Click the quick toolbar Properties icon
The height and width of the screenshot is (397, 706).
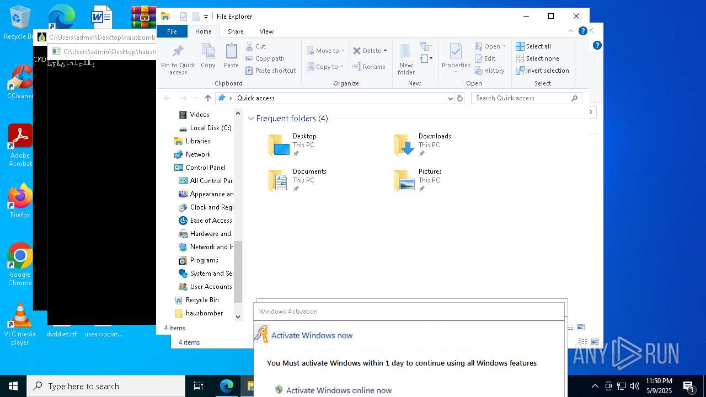(x=184, y=17)
